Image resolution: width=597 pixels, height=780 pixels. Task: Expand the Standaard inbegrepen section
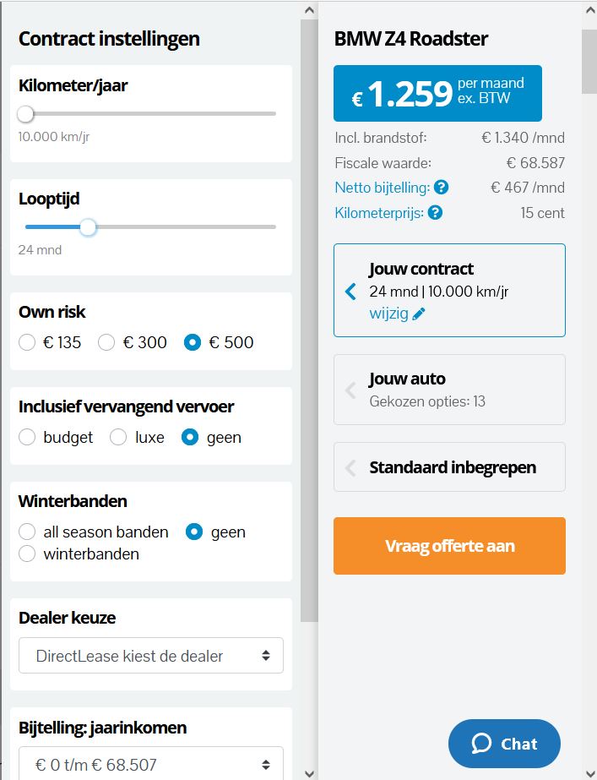452,467
